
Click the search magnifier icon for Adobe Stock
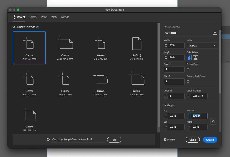coord(48,139)
